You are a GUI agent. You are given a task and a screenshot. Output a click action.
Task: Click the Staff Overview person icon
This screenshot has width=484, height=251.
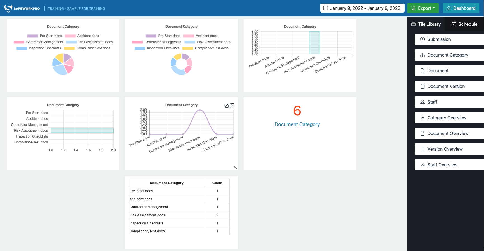point(422,165)
